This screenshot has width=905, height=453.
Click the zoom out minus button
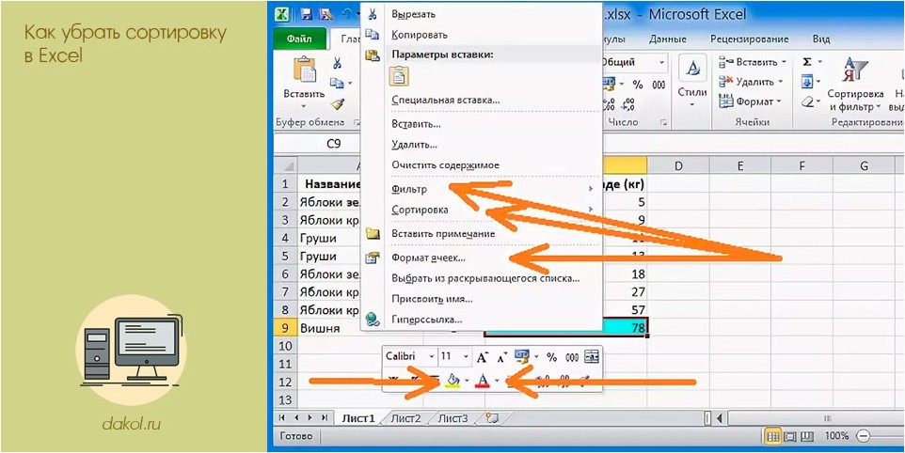coord(864,436)
